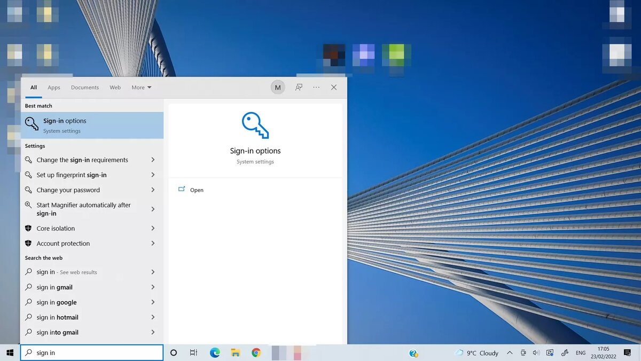Click the Meet Now camera tray icon
This screenshot has width=641, height=361.
point(523,353)
